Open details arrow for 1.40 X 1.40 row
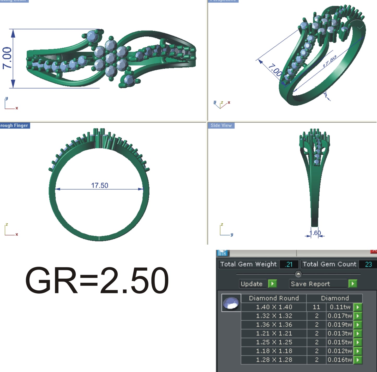Screen dimensions: 377x372 pos(358,307)
